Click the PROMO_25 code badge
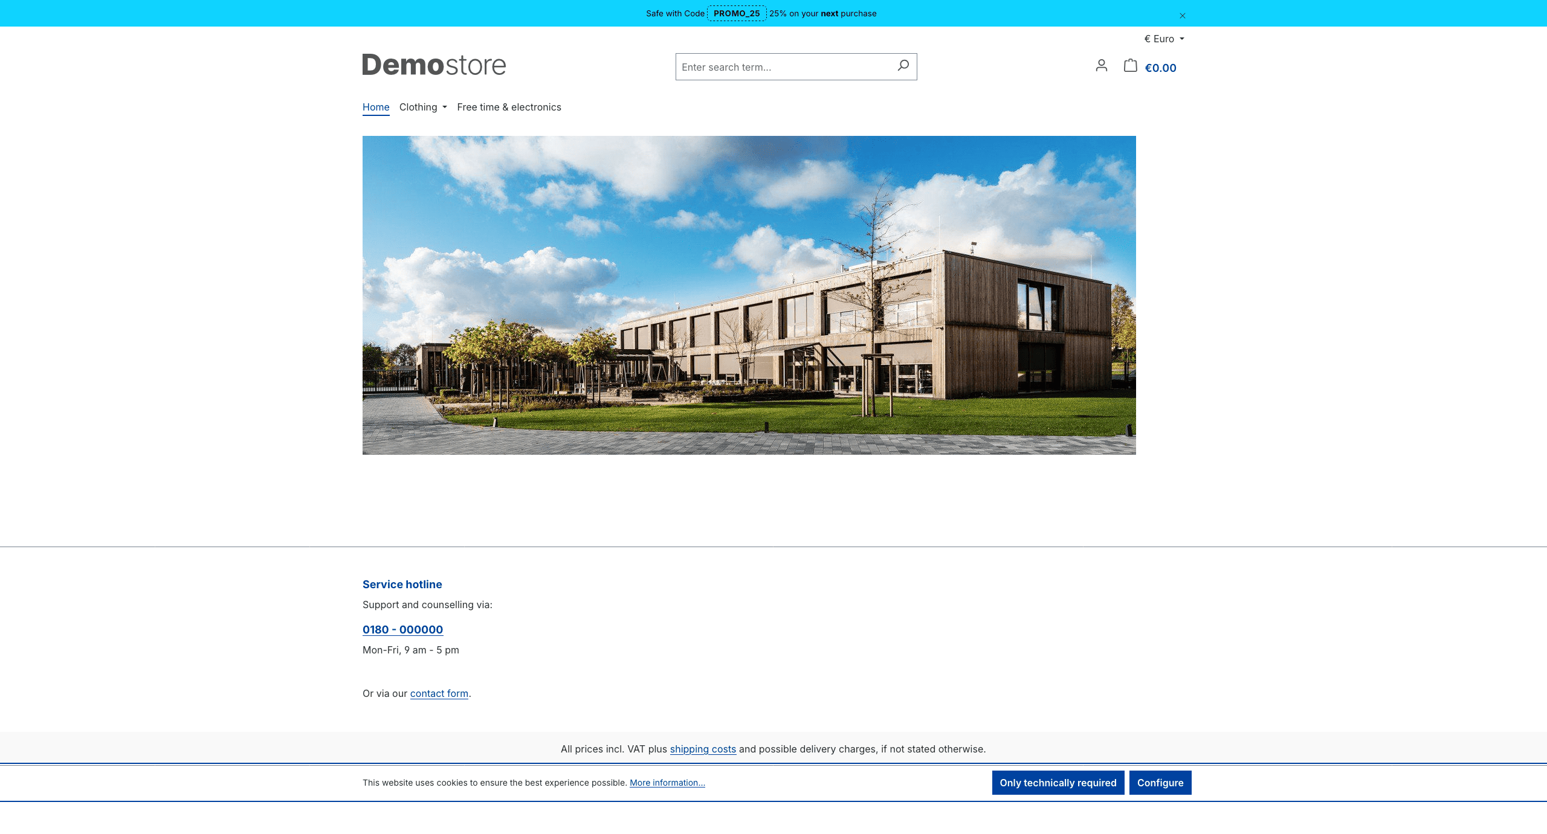1547x834 pixels. [737, 13]
